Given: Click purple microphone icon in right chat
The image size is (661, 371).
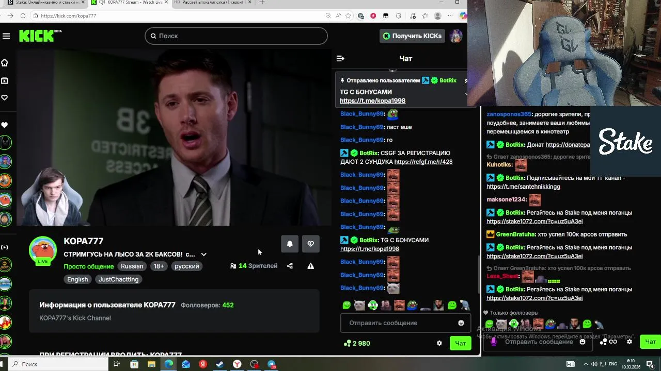Looking at the screenshot, I should click(493, 341).
